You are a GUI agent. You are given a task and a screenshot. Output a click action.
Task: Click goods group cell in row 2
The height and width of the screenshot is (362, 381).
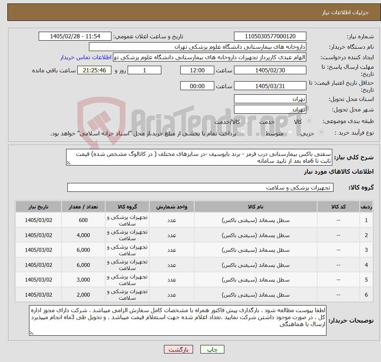tap(127, 235)
